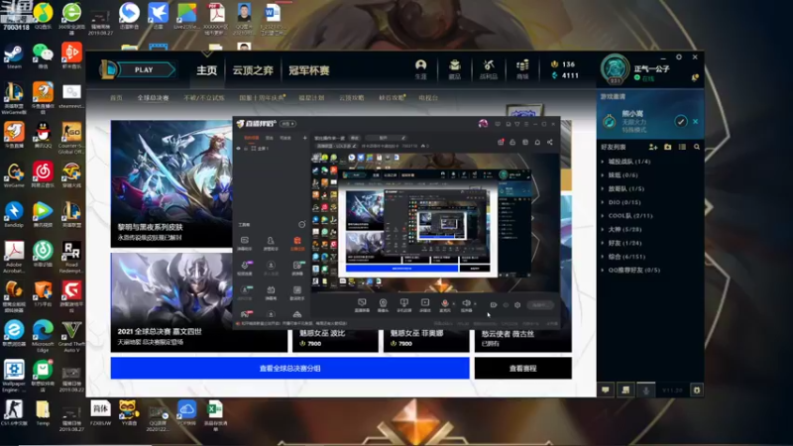
Task: Select the 电视台 sub-tab
Action: pyautogui.click(x=428, y=97)
